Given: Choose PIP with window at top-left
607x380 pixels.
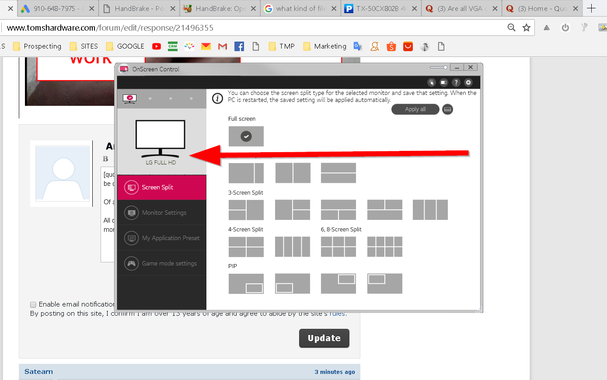Looking at the screenshot, I should 385,283.
